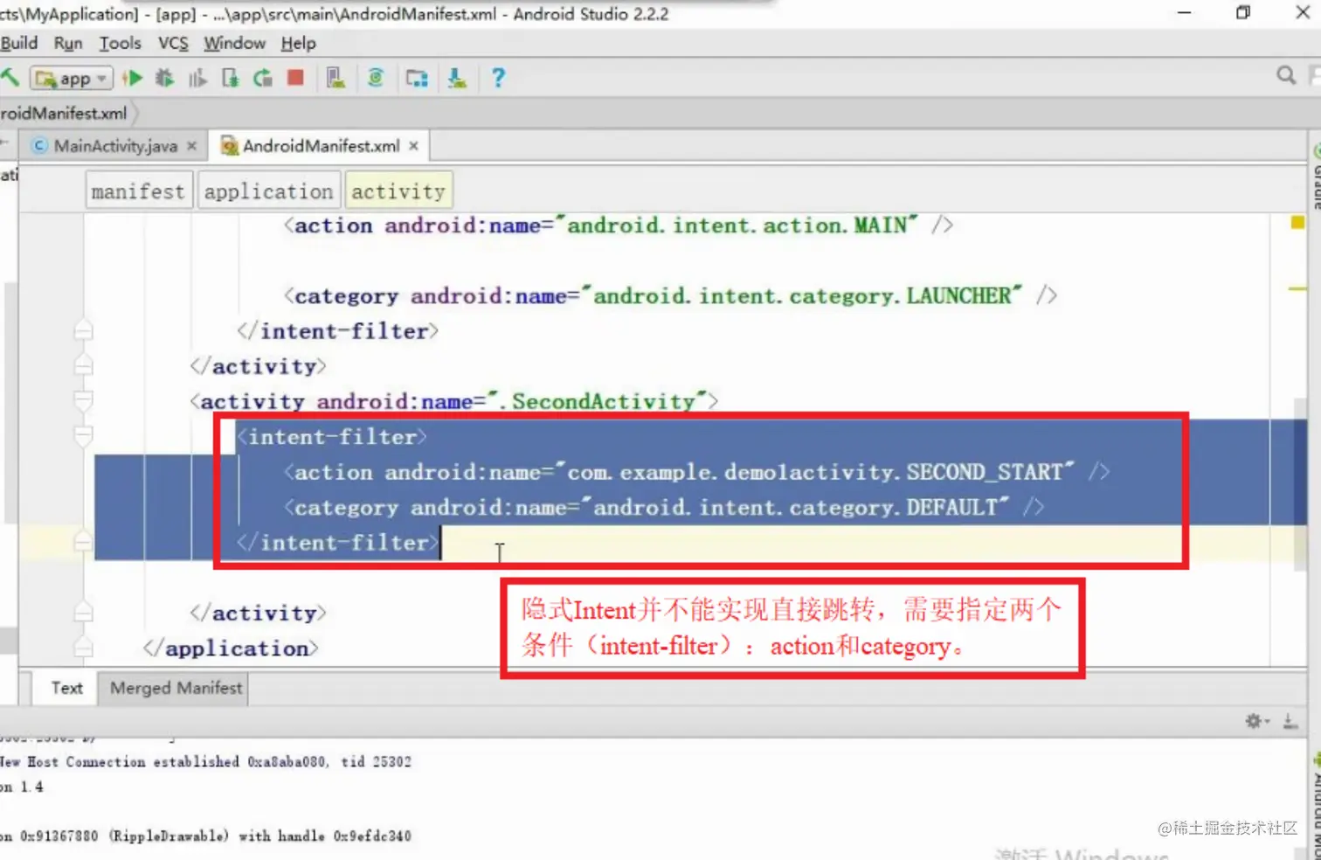Stop the app with the red square
Image resolution: width=1321 pixels, height=860 pixels.
295,78
